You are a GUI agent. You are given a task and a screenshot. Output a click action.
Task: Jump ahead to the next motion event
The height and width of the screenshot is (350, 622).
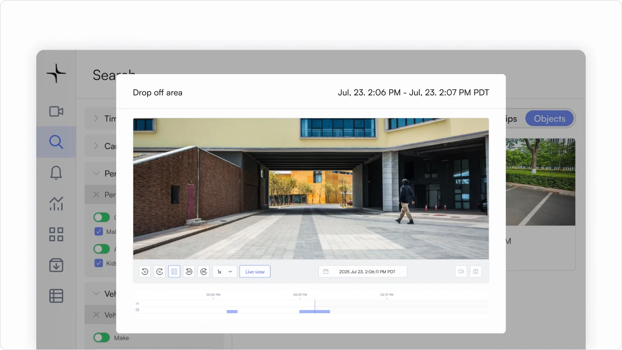coord(204,271)
